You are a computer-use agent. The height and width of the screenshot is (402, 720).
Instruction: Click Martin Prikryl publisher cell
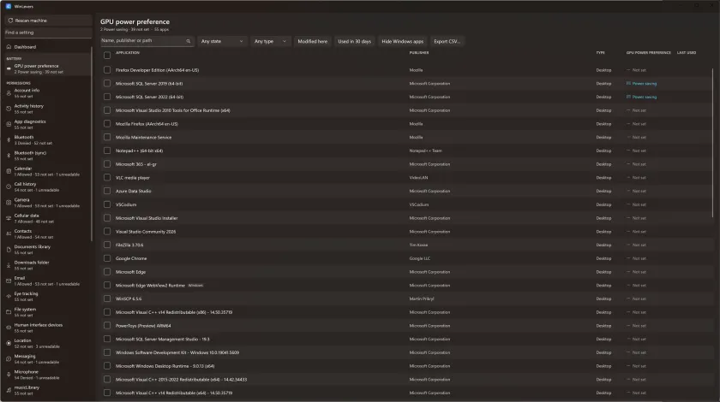tap(422, 299)
